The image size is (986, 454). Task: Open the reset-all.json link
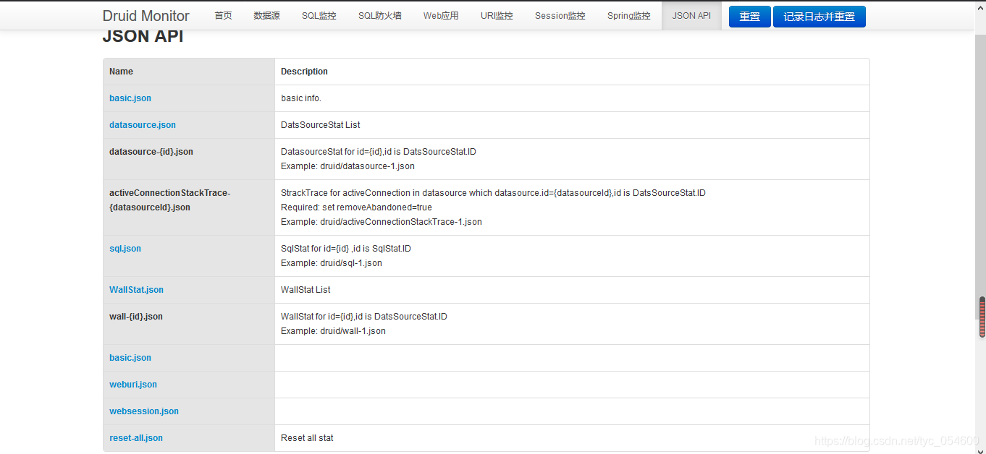136,438
